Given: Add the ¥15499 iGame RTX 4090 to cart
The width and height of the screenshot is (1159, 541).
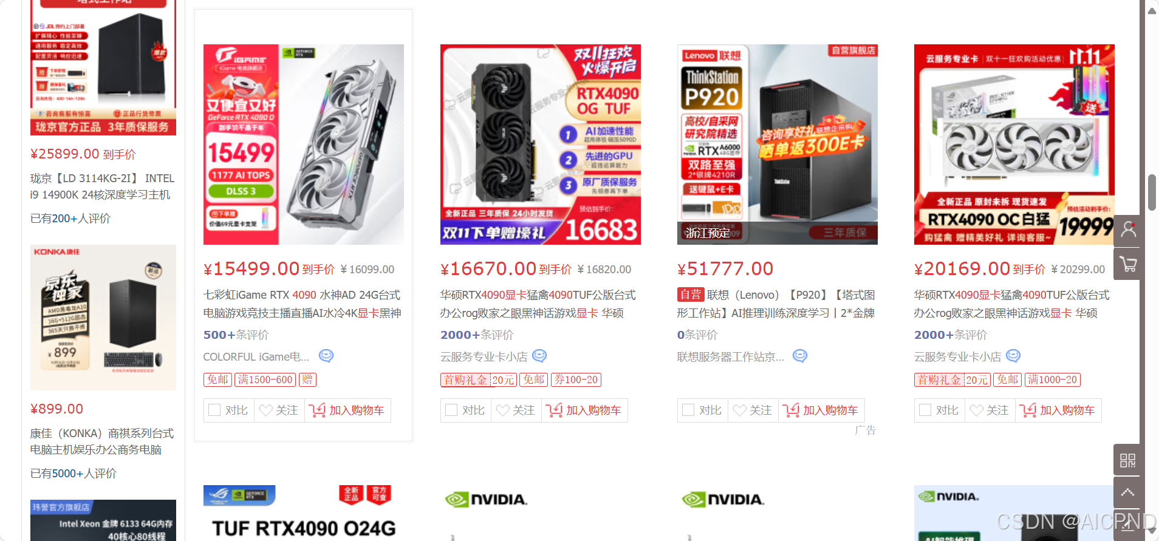Looking at the screenshot, I should (347, 410).
